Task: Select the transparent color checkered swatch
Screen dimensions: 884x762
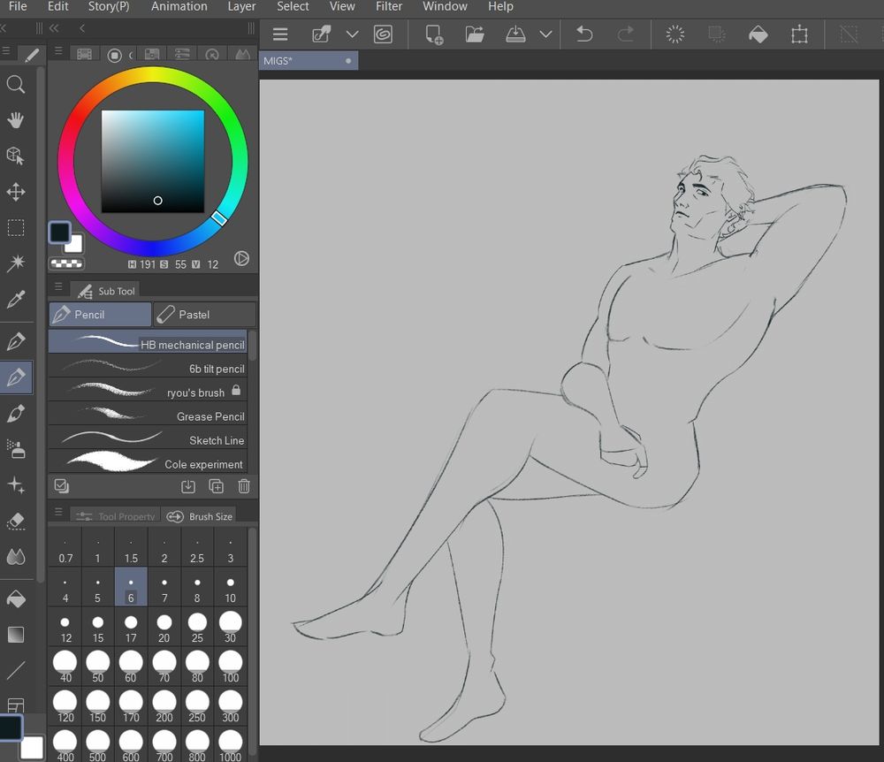Action: point(66,263)
